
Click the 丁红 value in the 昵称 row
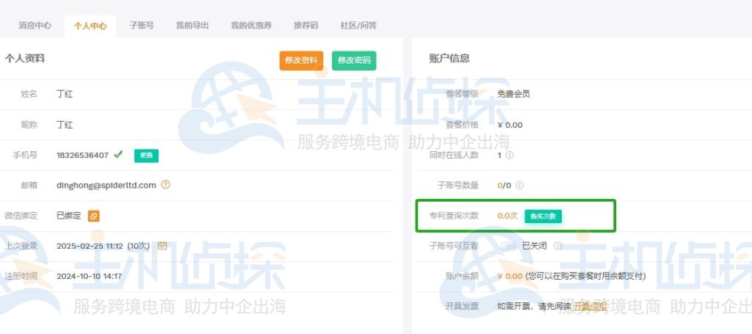[x=65, y=125]
